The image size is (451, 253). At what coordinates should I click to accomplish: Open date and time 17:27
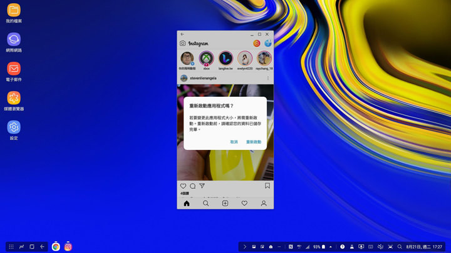coord(424,247)
